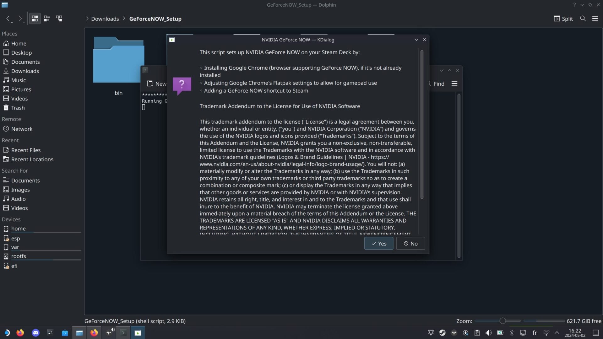603x339 pixels.
Task: Open Discord from the taskbar
Action: pos(35,333)
